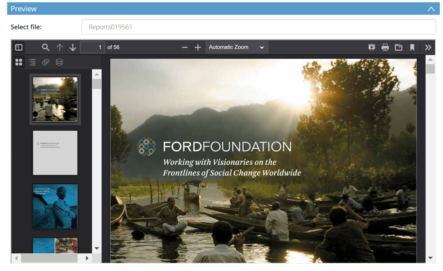The image size is (443, 271).
Task: Zoom in using the plus button
Action: coord(198,47)
